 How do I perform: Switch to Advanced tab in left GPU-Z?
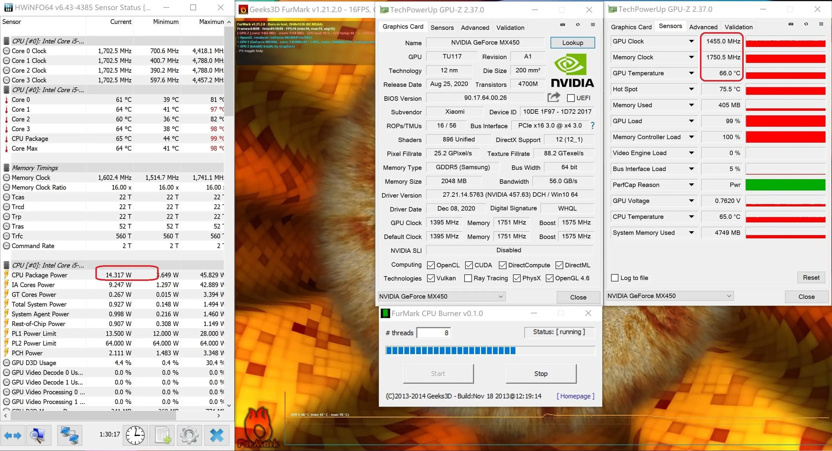click(x=475, y=27)
